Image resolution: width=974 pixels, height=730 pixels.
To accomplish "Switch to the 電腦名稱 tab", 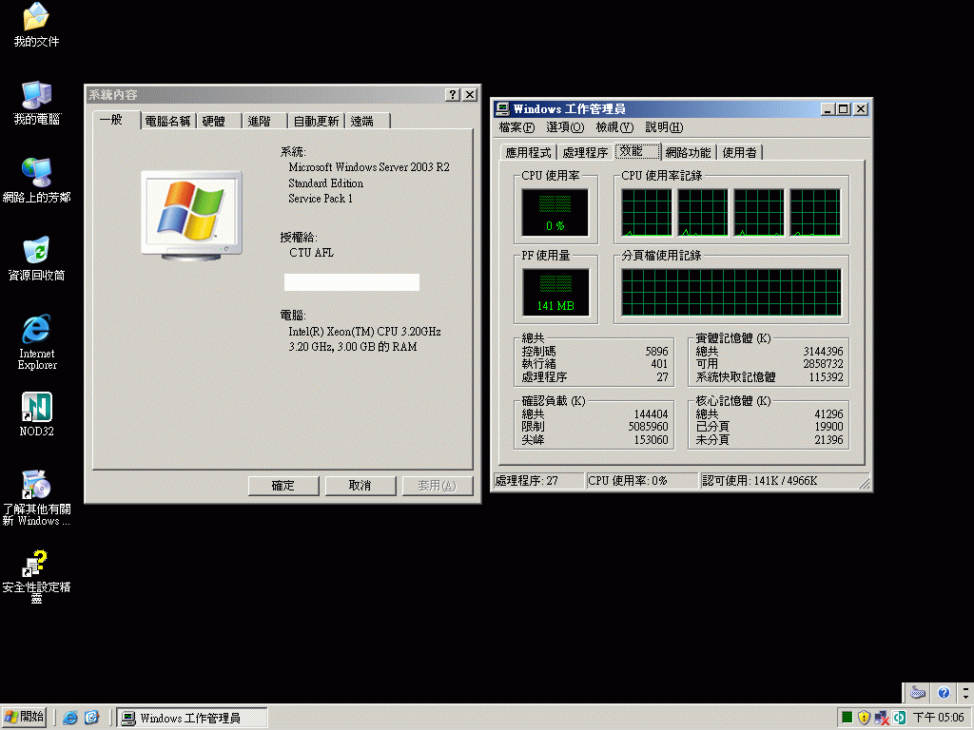I will point(167,121).
